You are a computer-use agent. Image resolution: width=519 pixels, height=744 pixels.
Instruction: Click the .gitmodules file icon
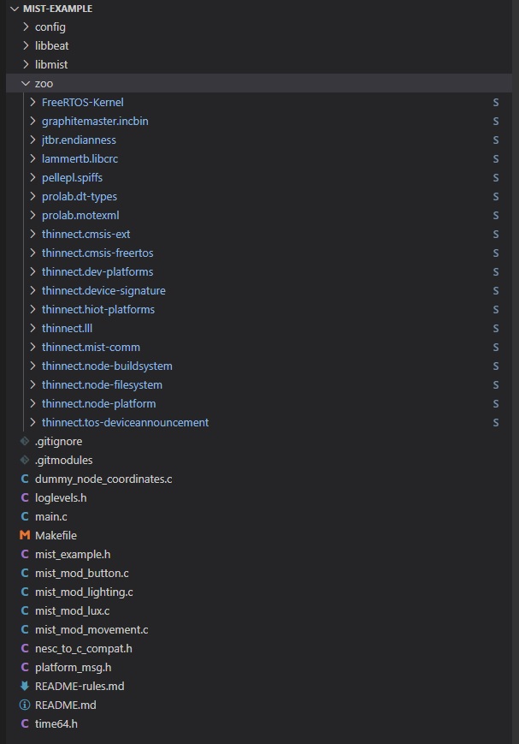[x=25, y=460]
